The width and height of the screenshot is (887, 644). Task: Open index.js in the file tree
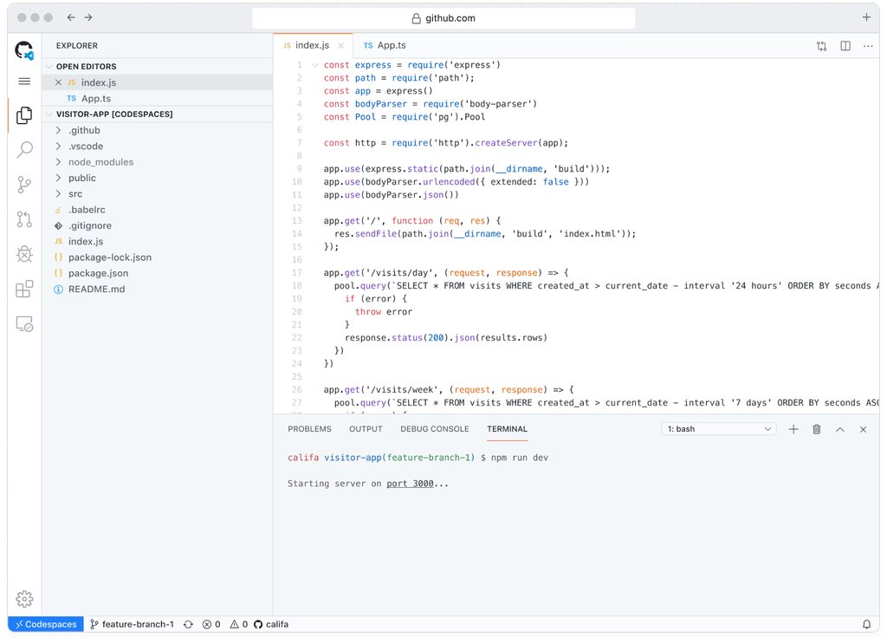point(158,242)
